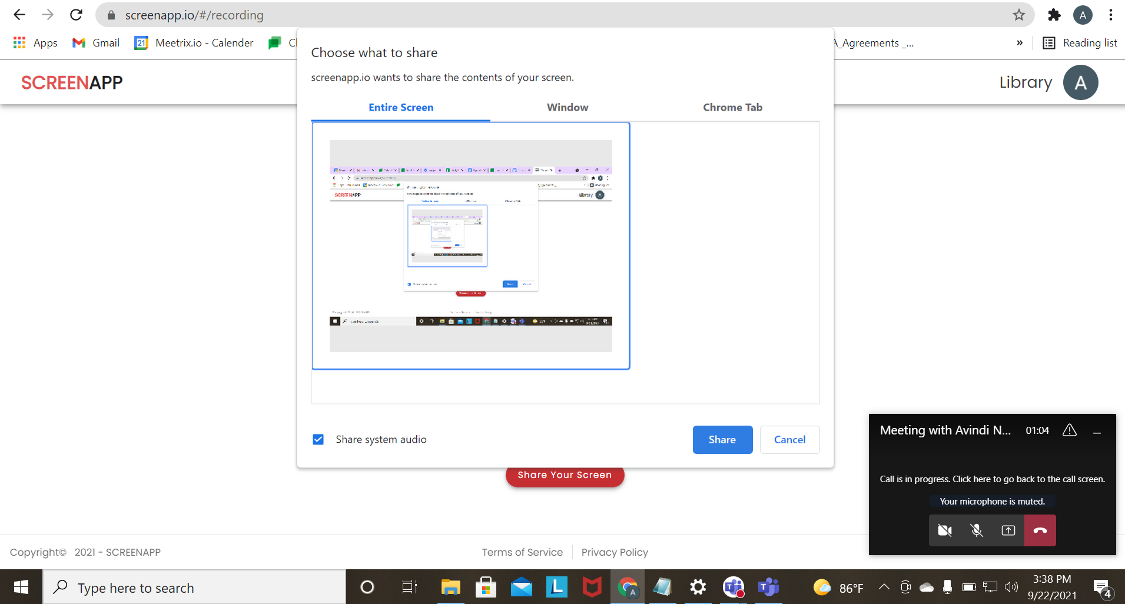Open Microsoft Store from taskbar

click(x=486, y=587)
